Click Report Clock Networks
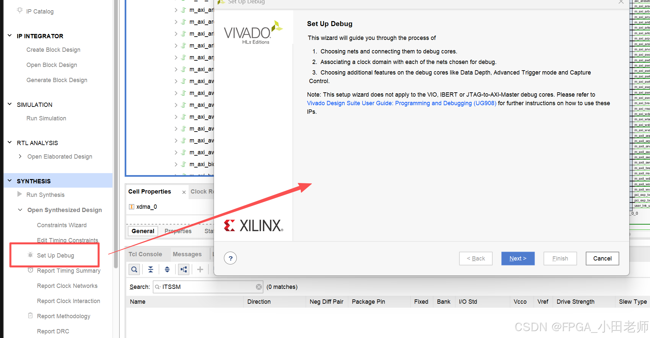Image resolution: width=650 pixels, height=338 pixels. tap(67, 286)
